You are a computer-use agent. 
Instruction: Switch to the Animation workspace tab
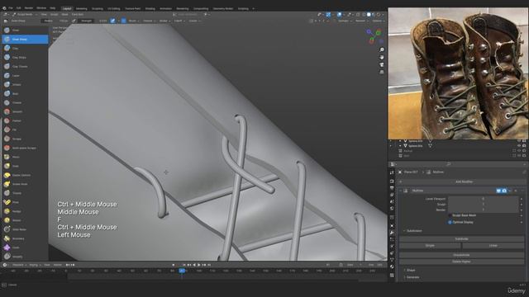(165, 9)
